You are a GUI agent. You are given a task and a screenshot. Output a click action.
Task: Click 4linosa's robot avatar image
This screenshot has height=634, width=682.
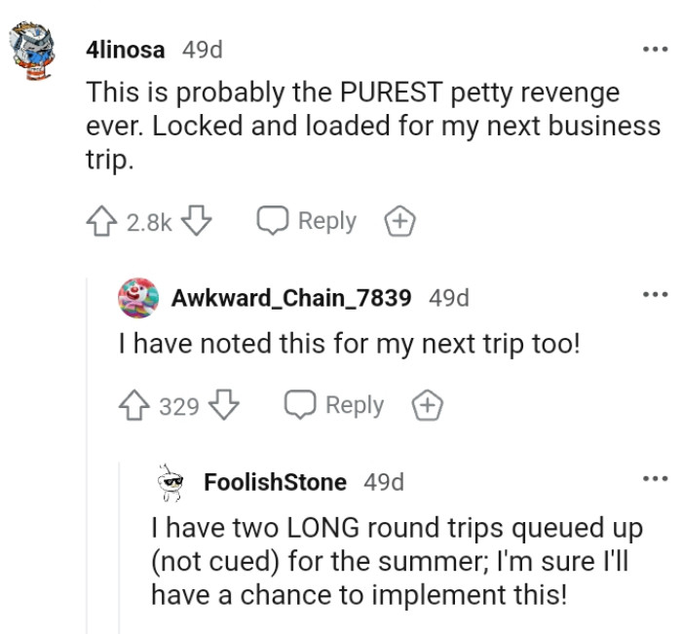click(36, 54)
